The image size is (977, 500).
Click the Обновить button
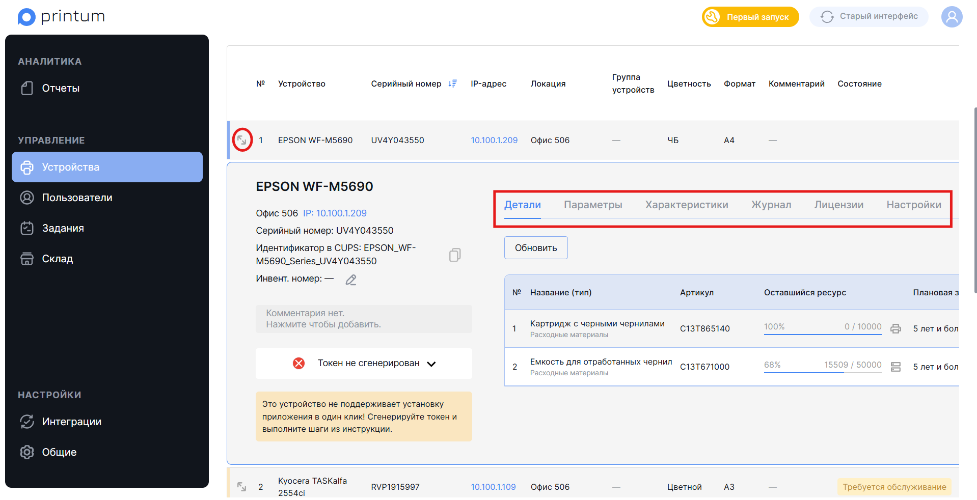[536, 248]
